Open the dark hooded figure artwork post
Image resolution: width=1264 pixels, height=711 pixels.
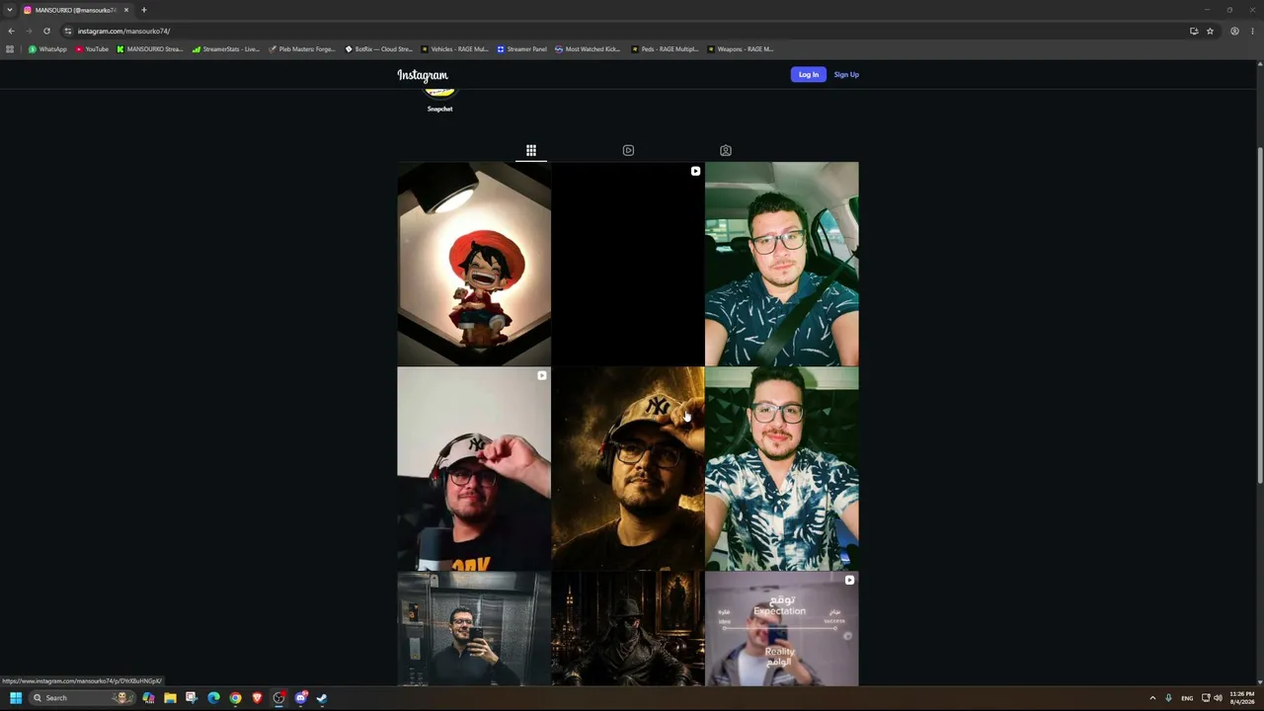click(628, 629)
